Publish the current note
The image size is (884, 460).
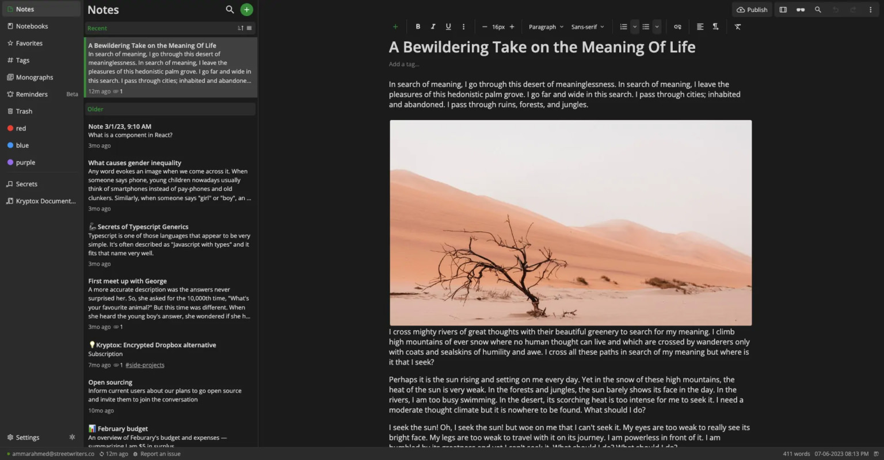(752, 9)
